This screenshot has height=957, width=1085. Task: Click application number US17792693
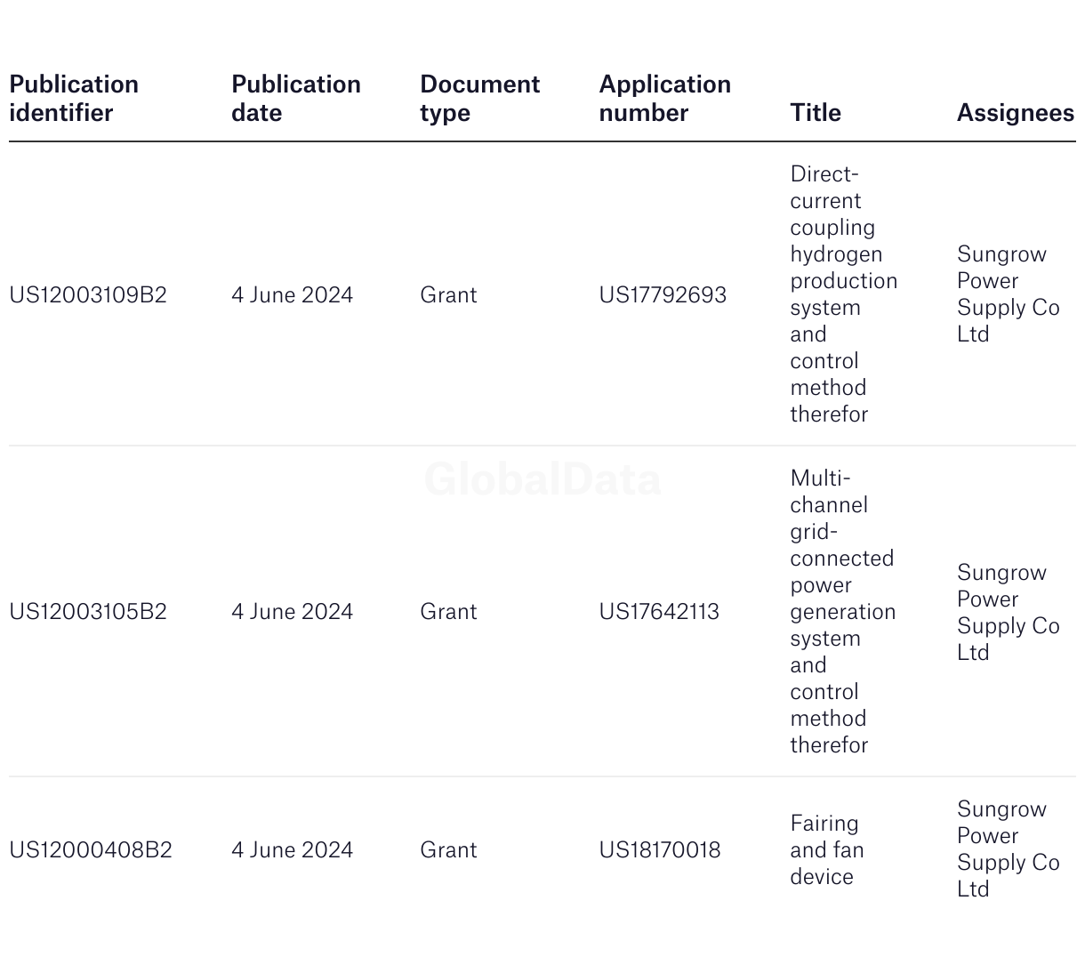(663, 295)
